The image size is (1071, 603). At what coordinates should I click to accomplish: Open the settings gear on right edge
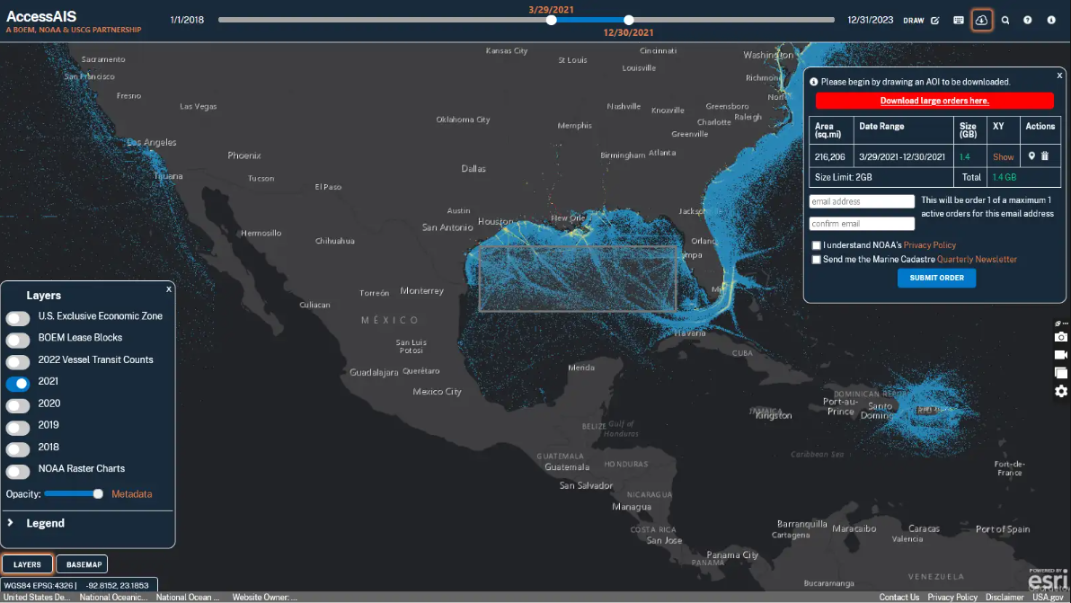click(1061, 391)
